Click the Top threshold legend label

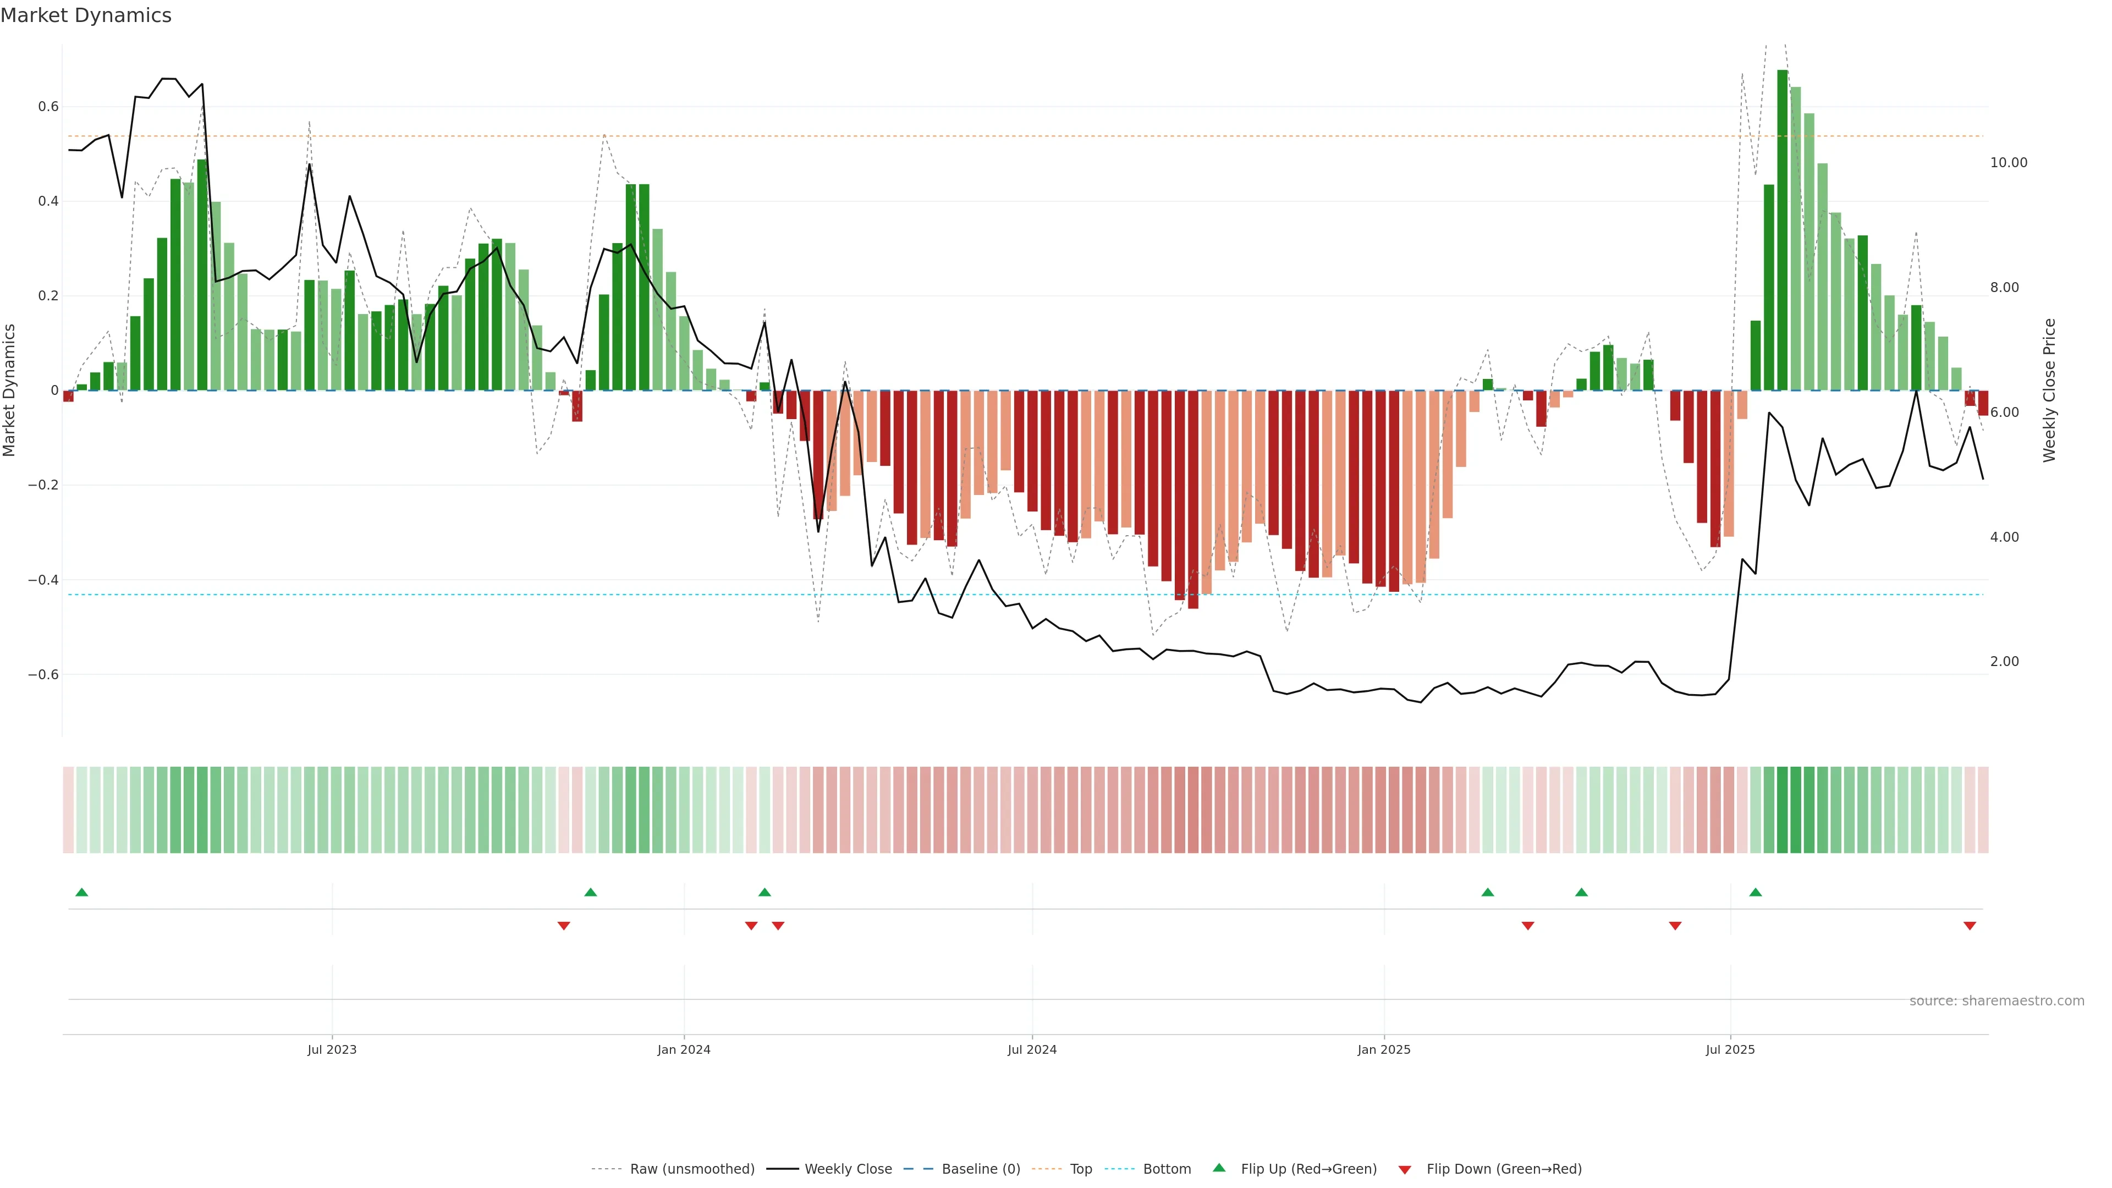[1081, 1168]
